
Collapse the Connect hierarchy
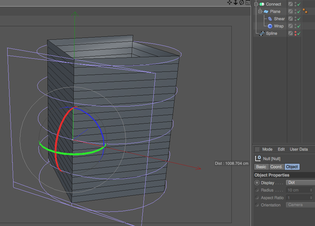coord(256,4)
